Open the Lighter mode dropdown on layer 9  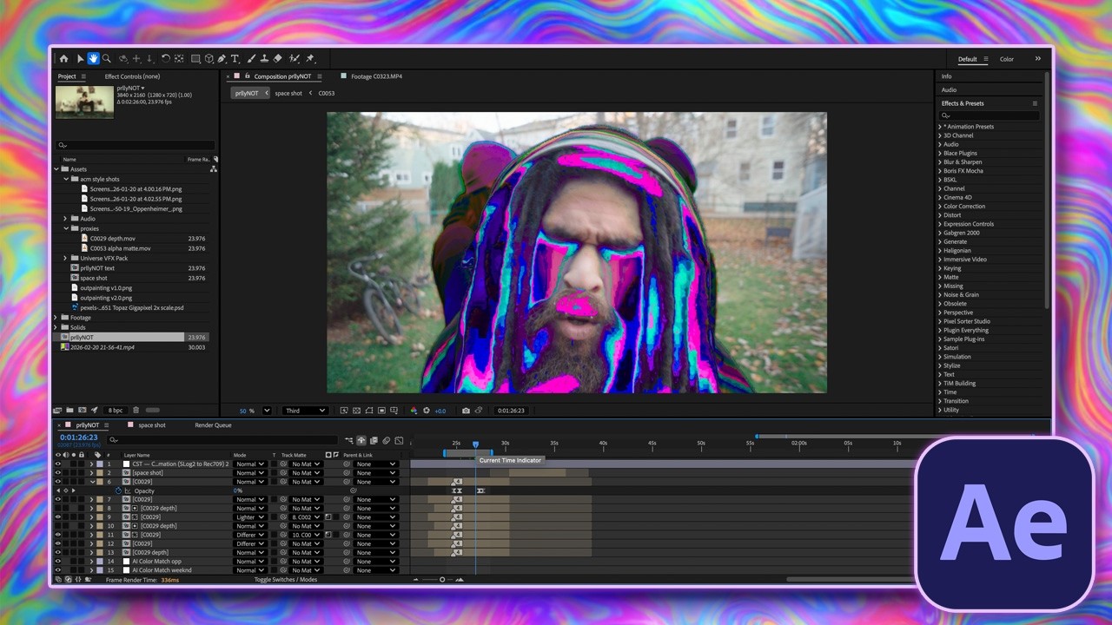pyautogui.click(x=250, y=517)
